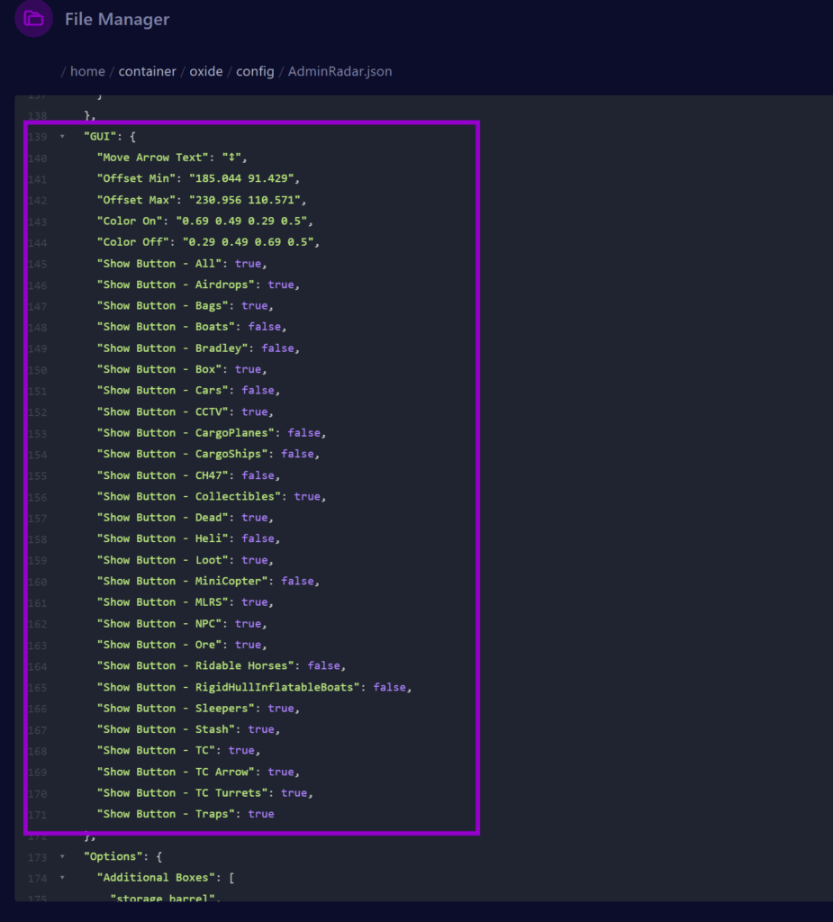Click the Color Off value "0.29 0.49 0.69 0.5"
833x922 pixels.
pyautogui.click(x=248, y=242)
